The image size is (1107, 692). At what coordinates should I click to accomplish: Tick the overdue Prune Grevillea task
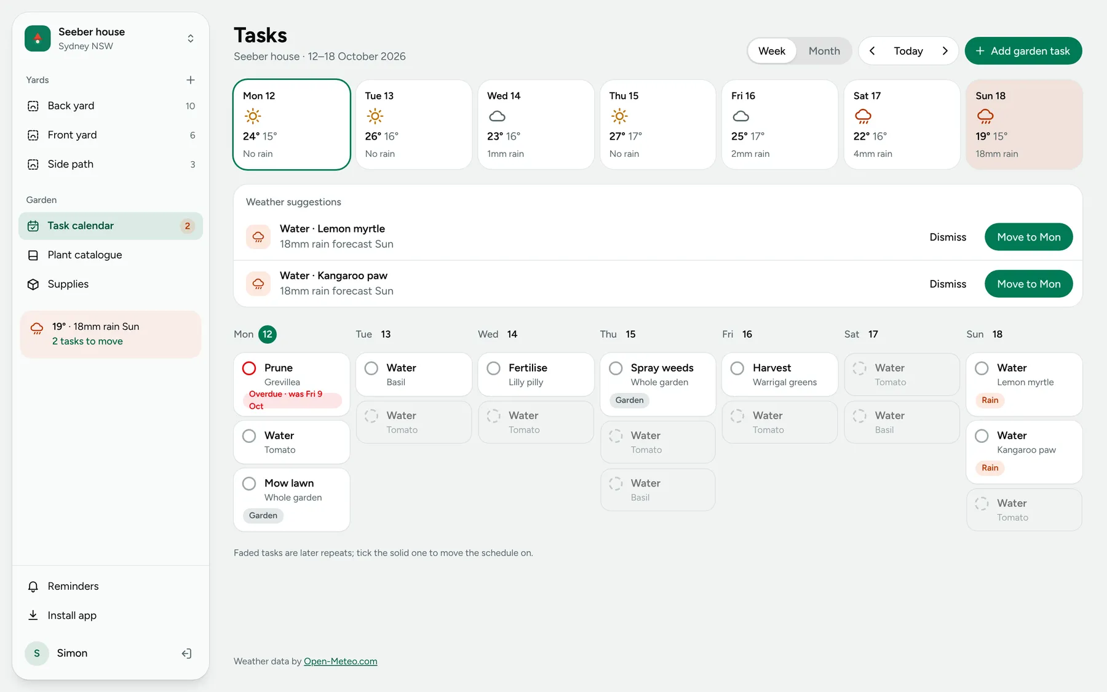(x=249, y=368)
